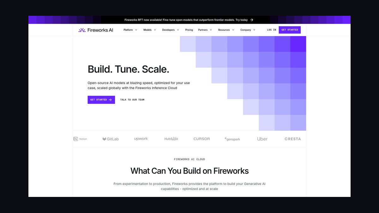
Task: Click the GitLab logo
Action: point(111,139)
